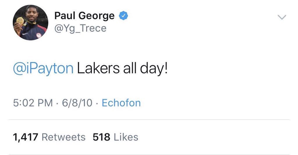View the 1,417 retweet count number
The height and width of the screenshot is (155, 298).
pyautogui.click(x=26, y=137)
